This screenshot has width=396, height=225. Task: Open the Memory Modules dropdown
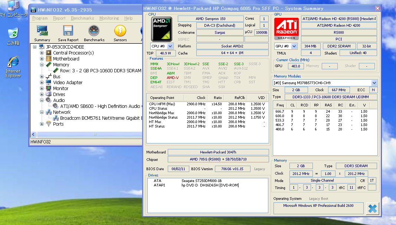coord(375,83)
